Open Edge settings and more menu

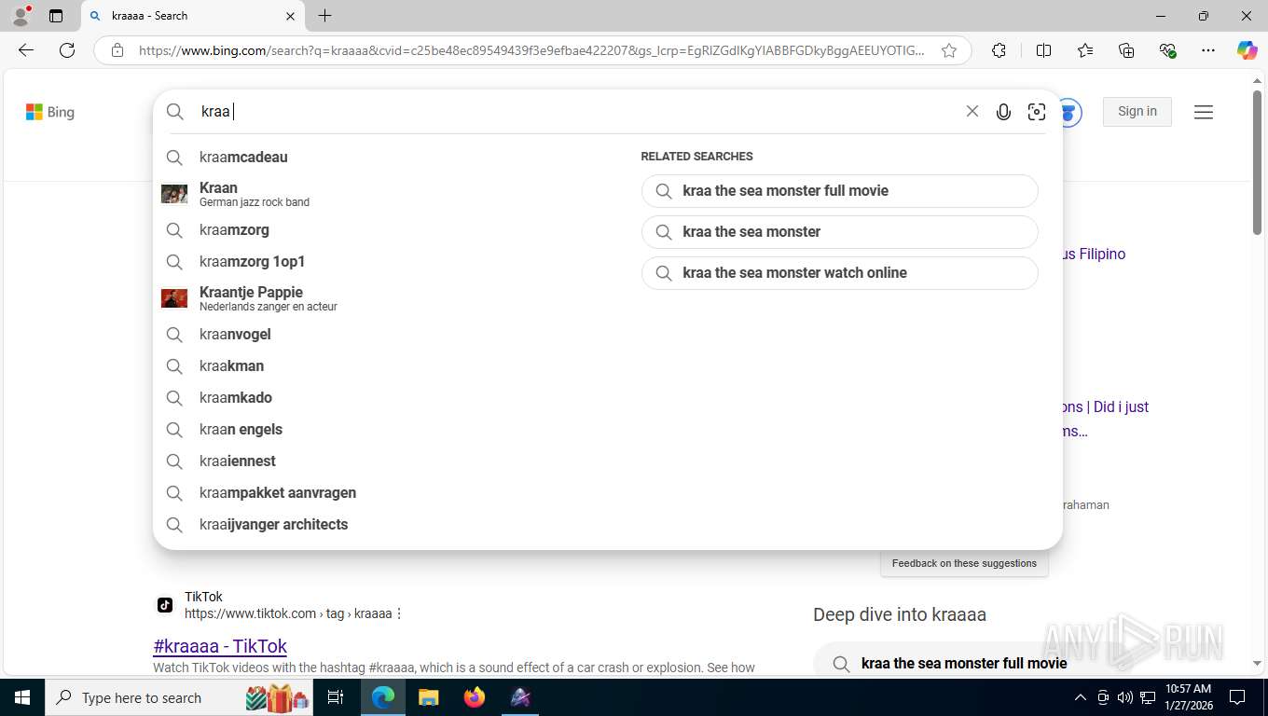point(1208,50)
